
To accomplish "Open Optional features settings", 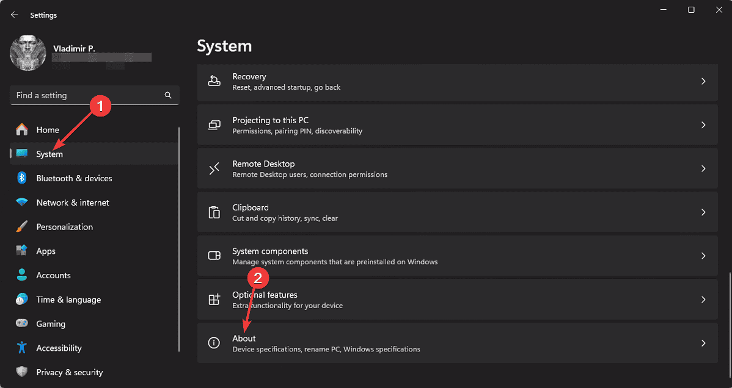I will click(428, 299).
